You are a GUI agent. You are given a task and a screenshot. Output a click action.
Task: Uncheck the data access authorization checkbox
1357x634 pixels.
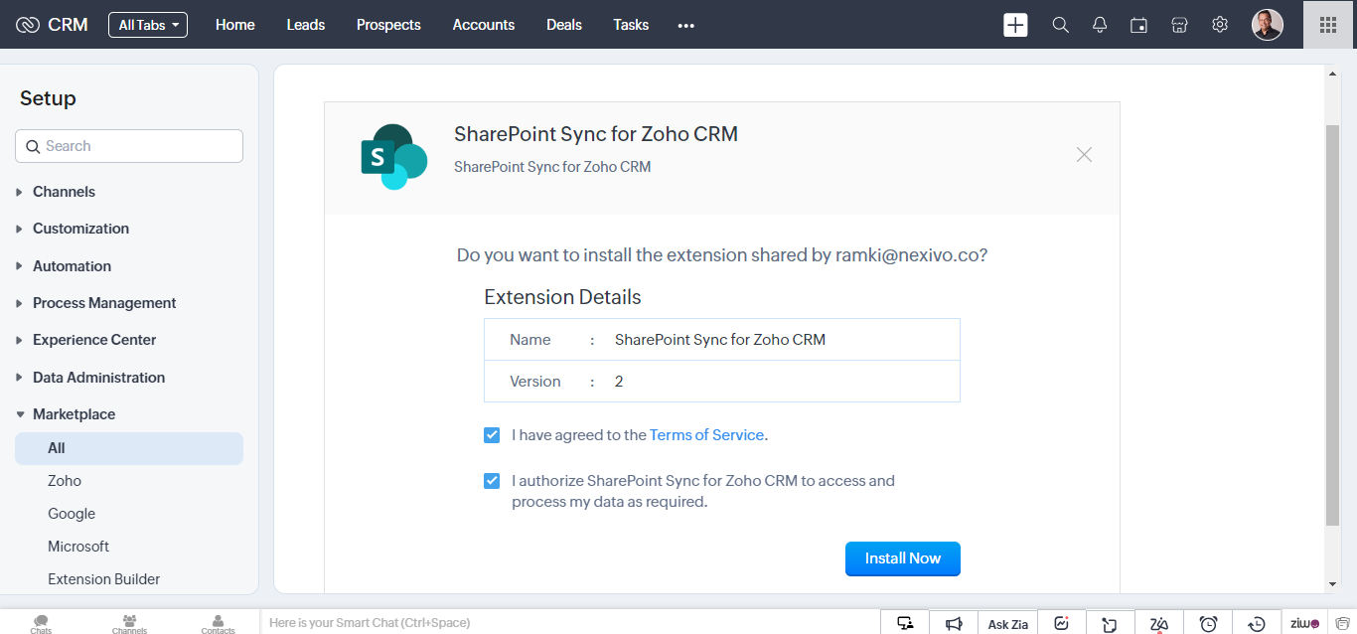click(x=492, y=481)
